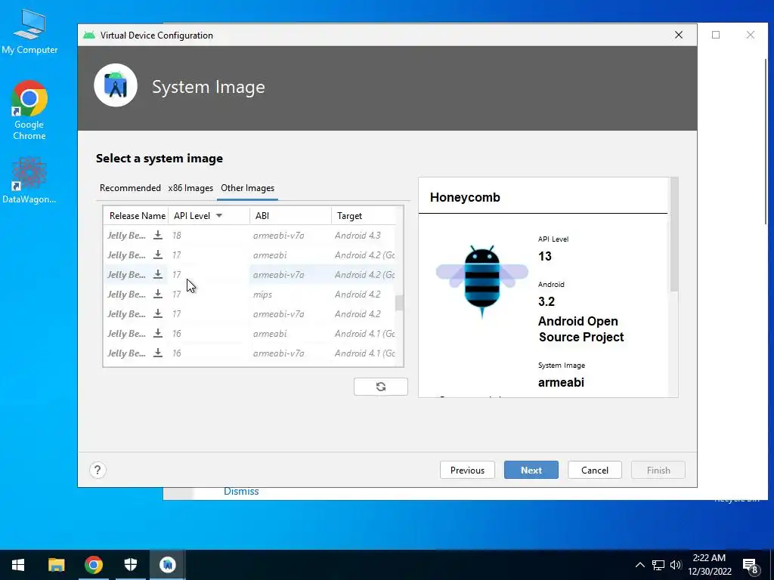The height and width of the screenshot is (580, 774).
Task: Open My Computer desktop icon
Action: point(29,32)
